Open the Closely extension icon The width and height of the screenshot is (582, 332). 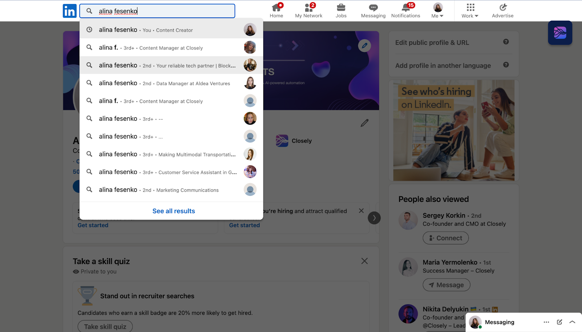coord(560,33)
